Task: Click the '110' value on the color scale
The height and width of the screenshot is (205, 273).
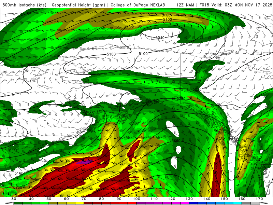Action: coord(154,199)
